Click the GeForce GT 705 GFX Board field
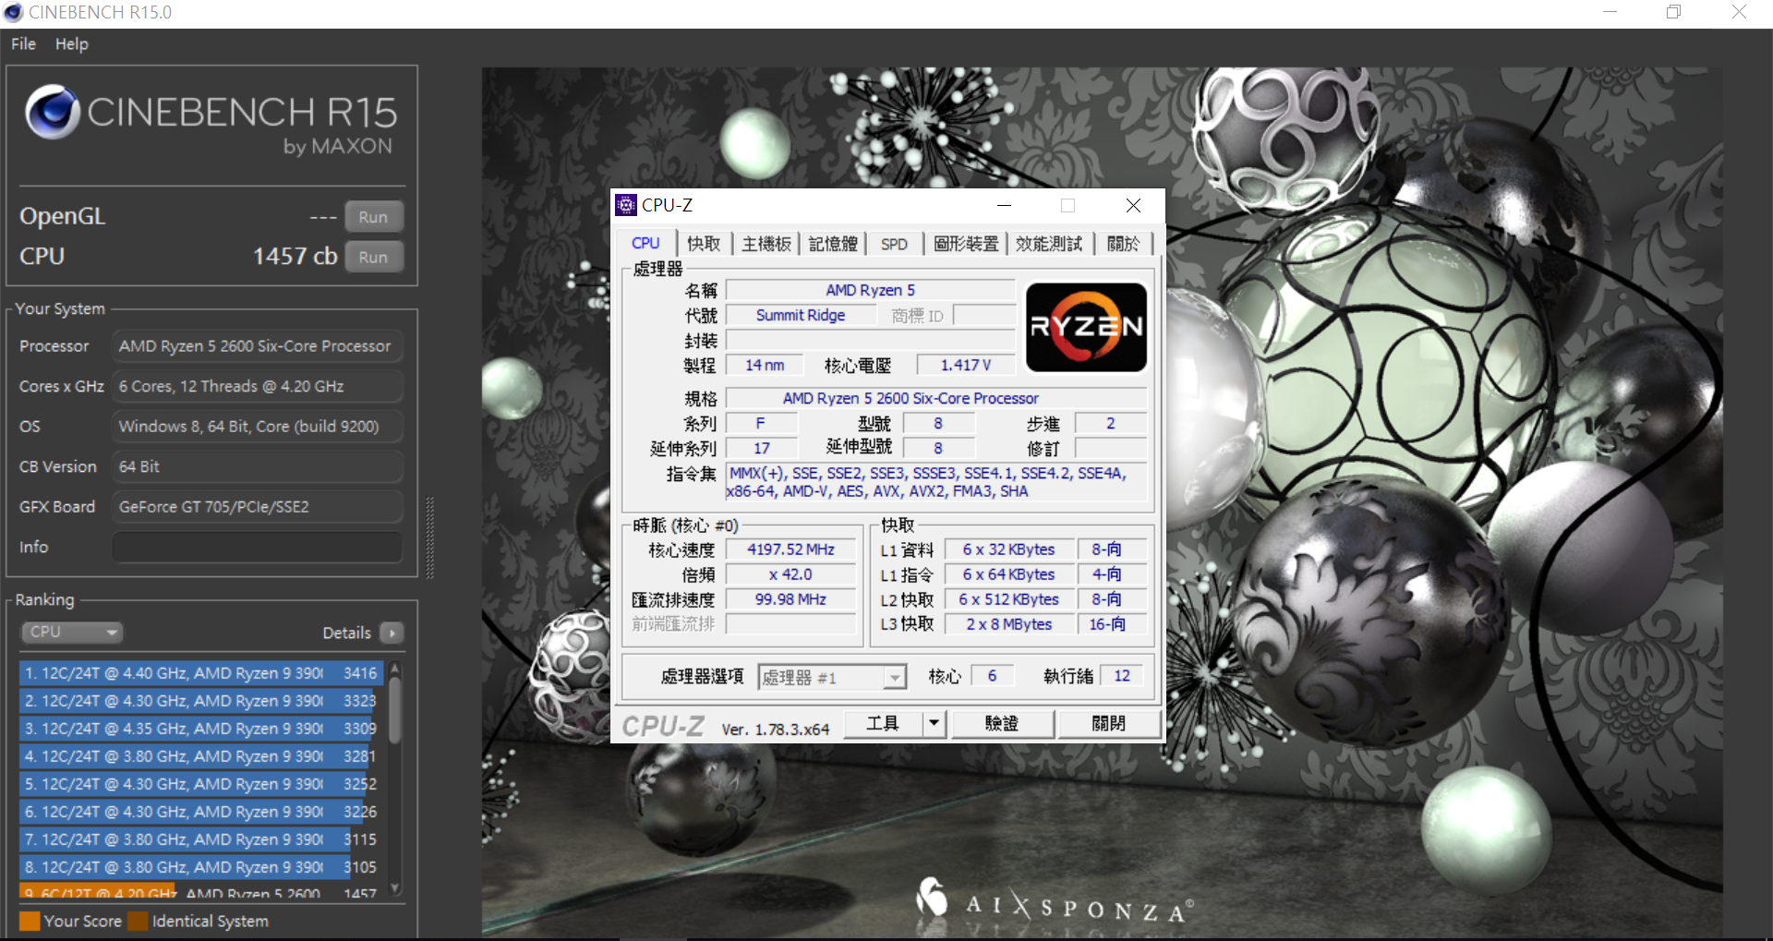1773x941 pixels. coord(258,507)
